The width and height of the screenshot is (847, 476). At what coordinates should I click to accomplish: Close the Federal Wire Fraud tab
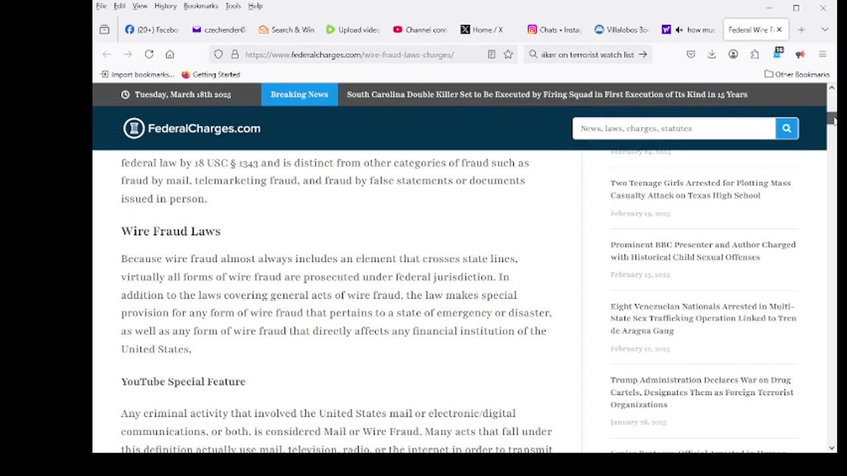(x=779, y=30)
